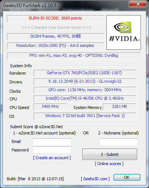The width and height of the screenshot is (149, 188).
Task: Click the System Memory label
Action: (x=87, y=107)
